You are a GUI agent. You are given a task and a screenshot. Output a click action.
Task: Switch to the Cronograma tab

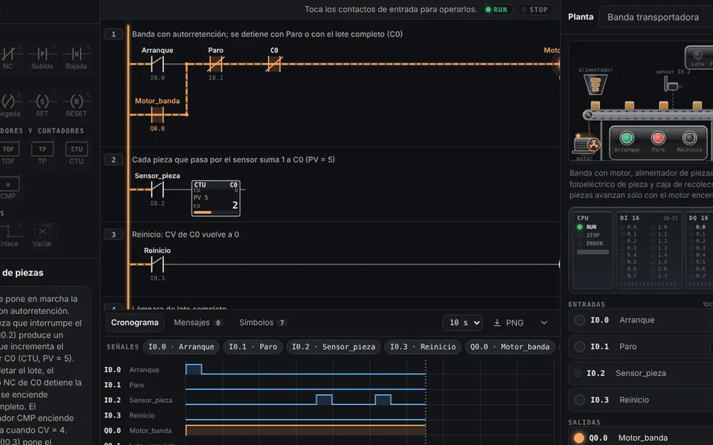[134, 323]
